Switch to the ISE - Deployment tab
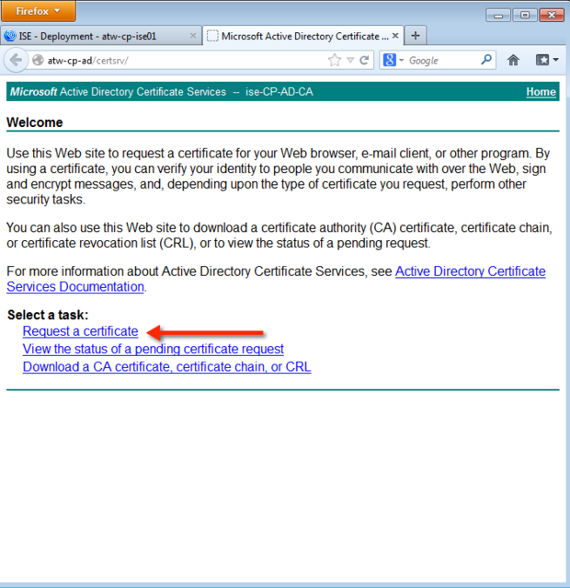 coord(100,36)
